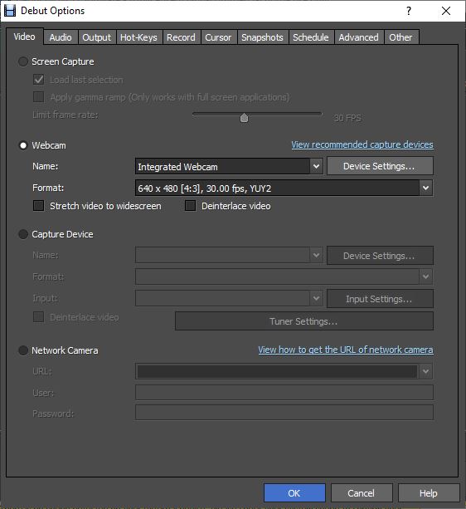Switch to the Audio tab

click(x=61, y=37)
